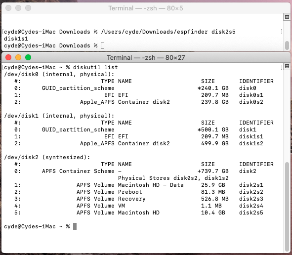Click the cursor at background Terminal's Downloads prompt

click(x=102, y=45)
